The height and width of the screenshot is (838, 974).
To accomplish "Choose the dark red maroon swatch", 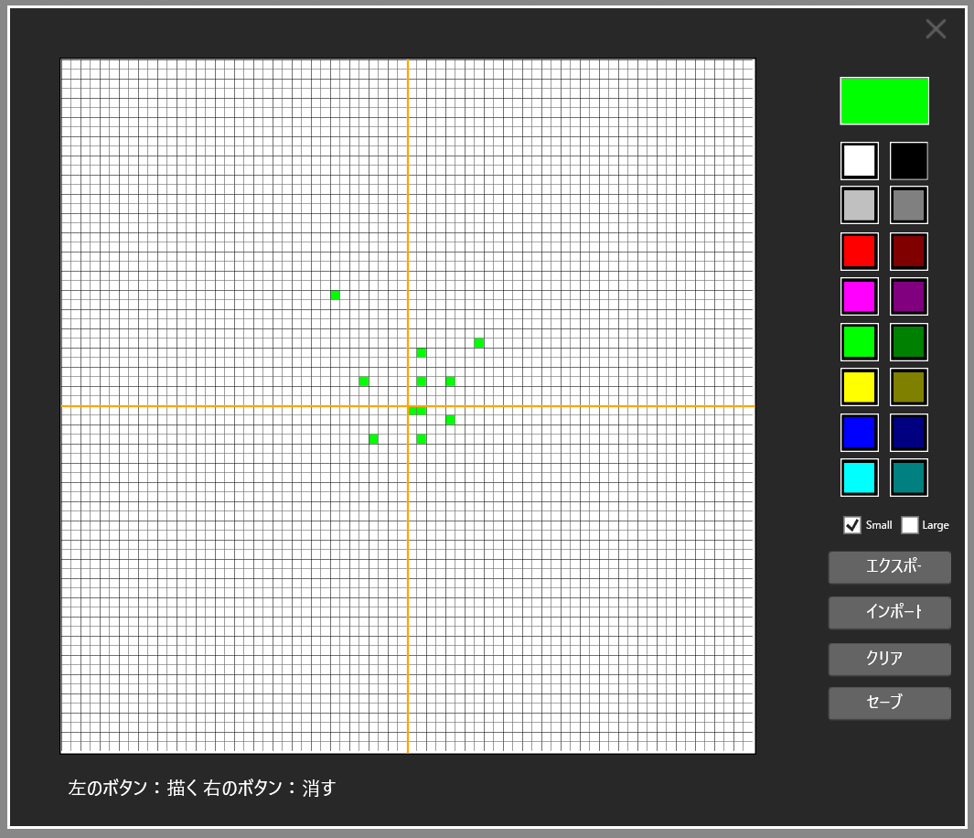I will click(x=909, y=252).
